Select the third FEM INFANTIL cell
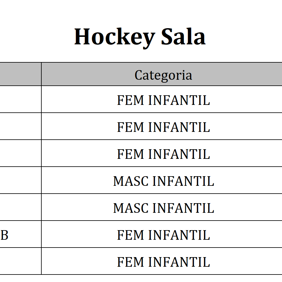 point(163,154)
